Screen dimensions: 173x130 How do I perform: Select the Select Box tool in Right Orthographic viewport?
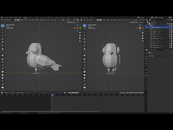(3, 26)
